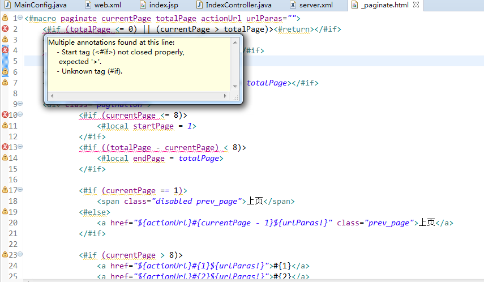Collapse the div block on line 9
This screenshot has height=282, width=484.
pyautogui.click(x=20, y=104)
